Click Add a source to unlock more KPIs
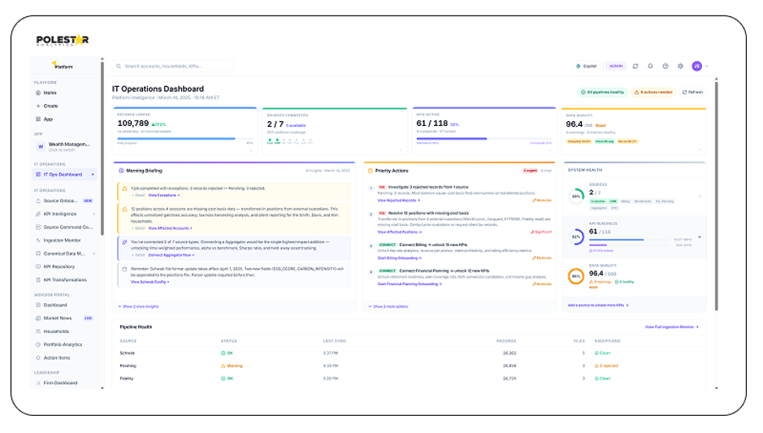763x433 pixels. click(598, 305)
